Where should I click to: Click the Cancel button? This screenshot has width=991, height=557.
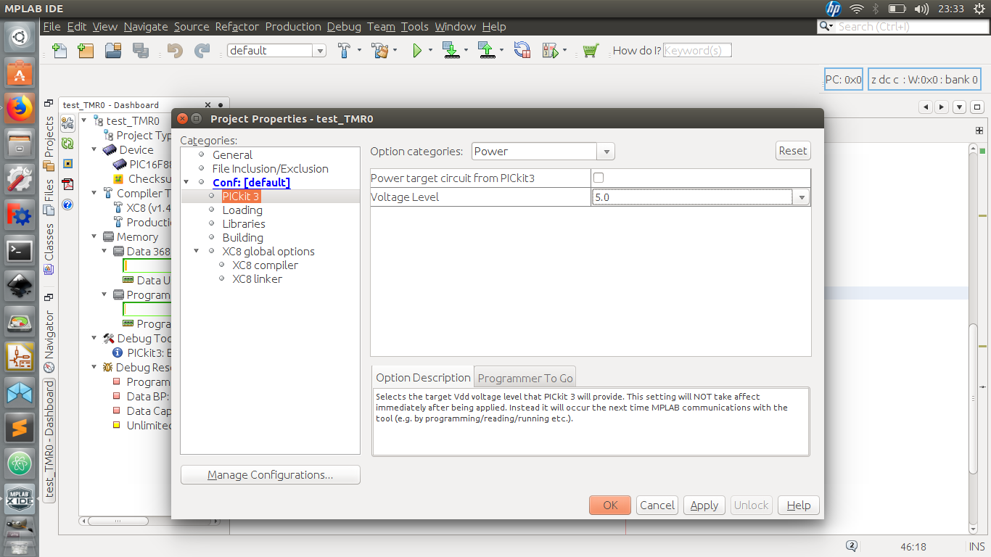pos(657,506)
